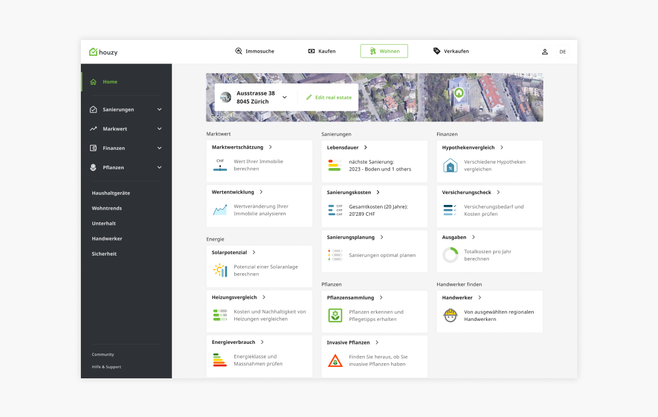Click the Marktwertschätzung CHF gauge icon
The width and height of the screenshot is (658, 417).
click(220, 165)
